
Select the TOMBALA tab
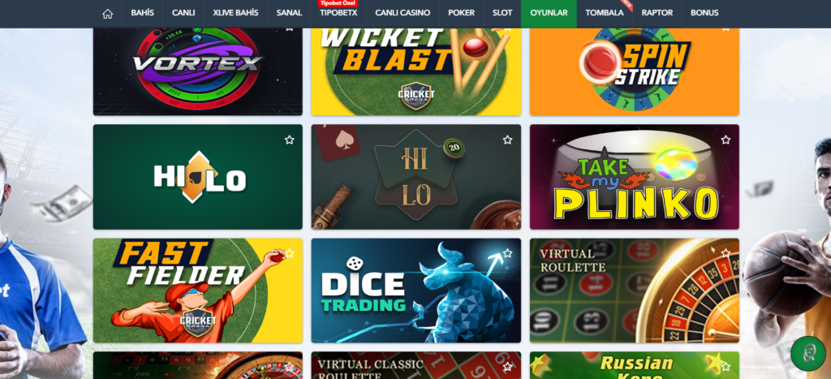pyautogui.click(x=604, y=13)
